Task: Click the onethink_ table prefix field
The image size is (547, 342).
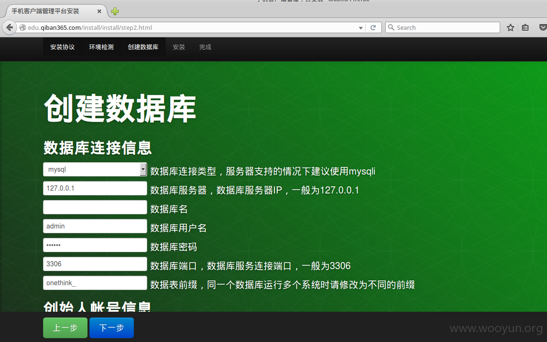Action: click(95, 283)
